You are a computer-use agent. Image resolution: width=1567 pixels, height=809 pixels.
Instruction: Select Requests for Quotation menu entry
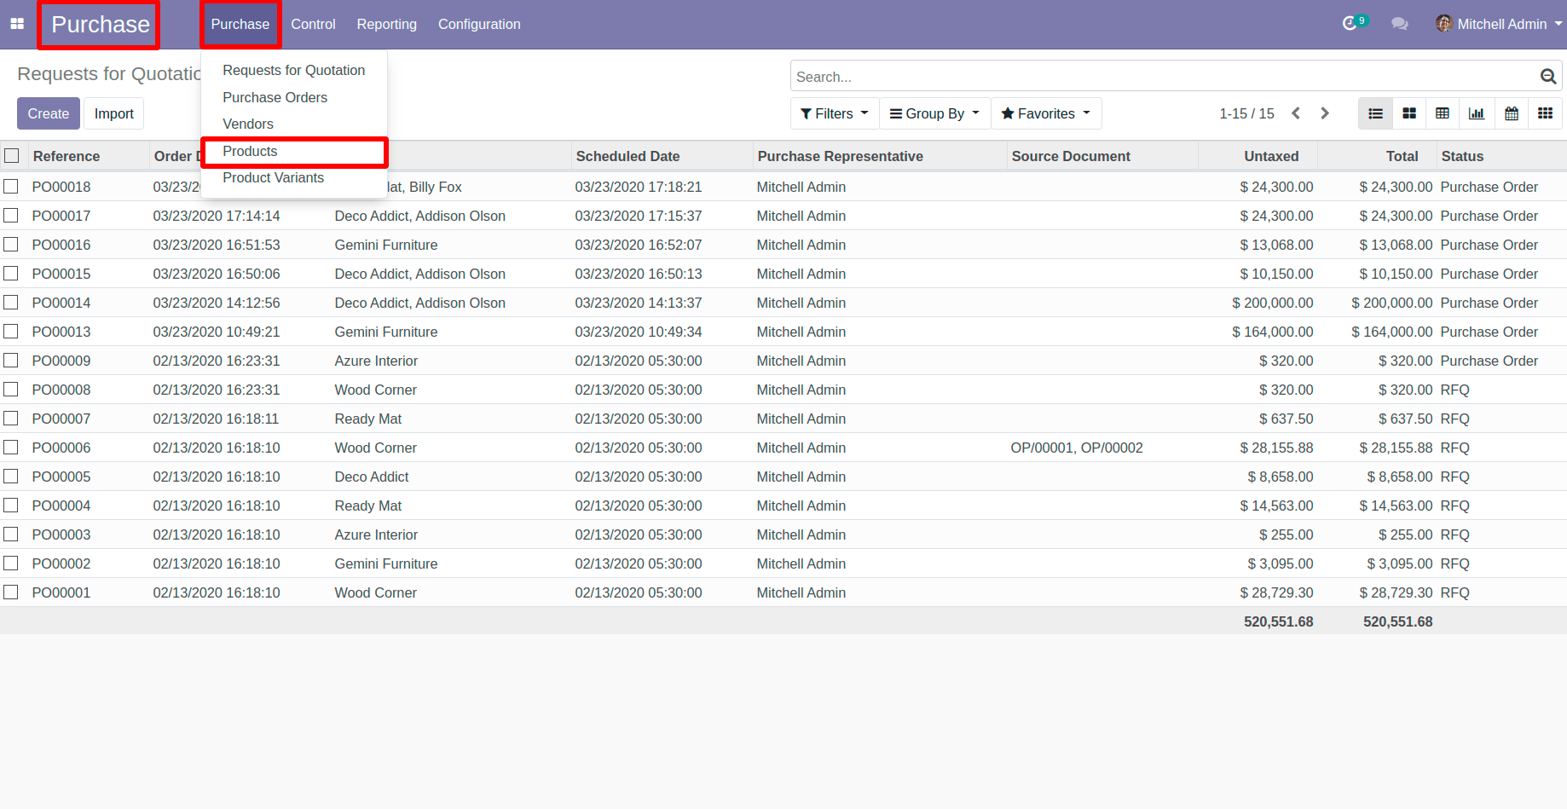294,70
